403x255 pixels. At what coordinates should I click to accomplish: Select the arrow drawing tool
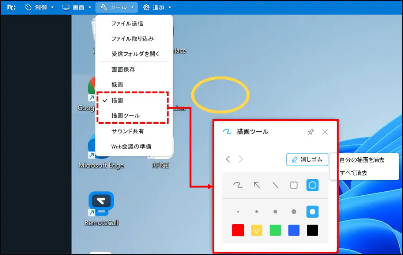(257, 185)
